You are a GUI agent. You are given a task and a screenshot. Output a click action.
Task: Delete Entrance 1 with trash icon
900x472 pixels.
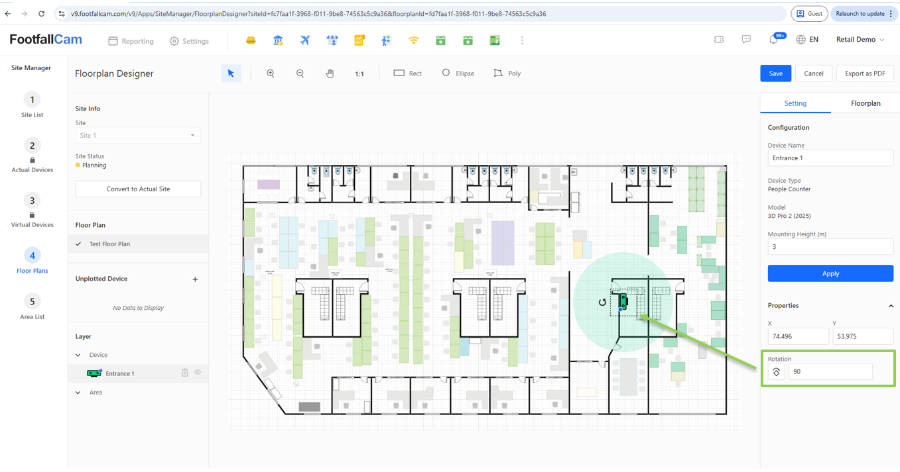pos(185,373)
